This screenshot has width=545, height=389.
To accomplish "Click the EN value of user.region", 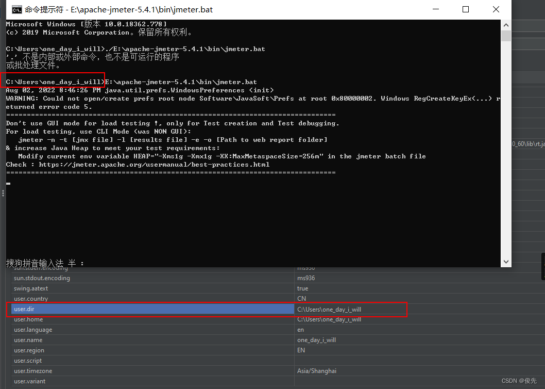I will tap(301, 350).
